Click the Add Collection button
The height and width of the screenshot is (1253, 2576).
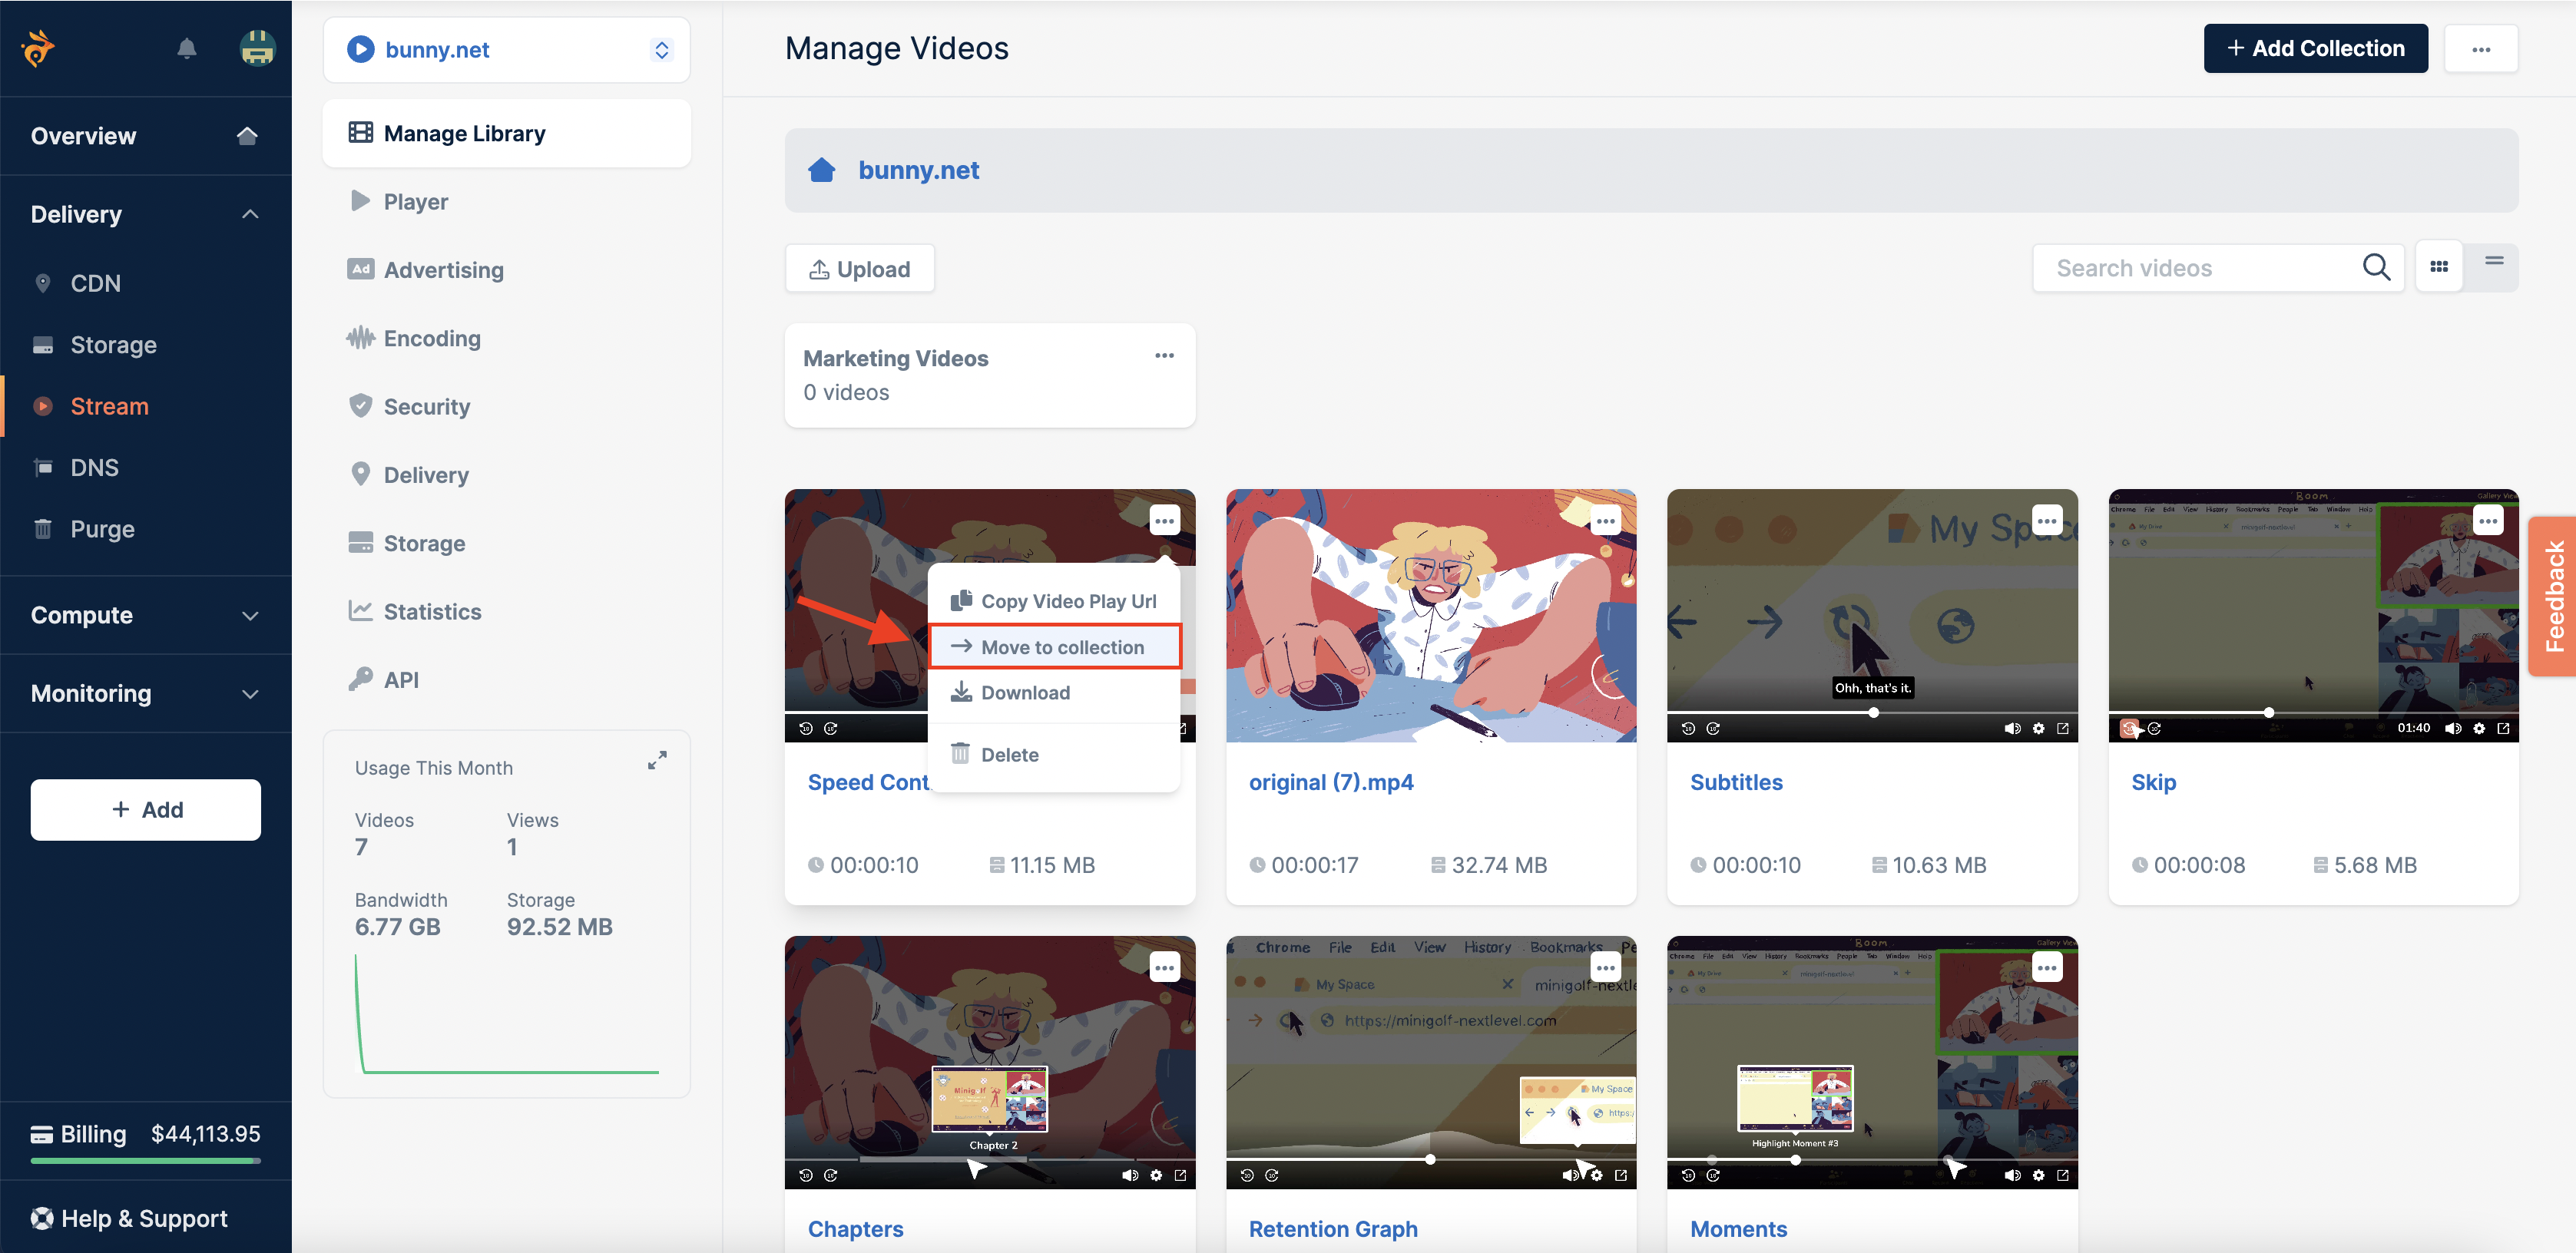pyautogui.click(x=2314, y=48)
